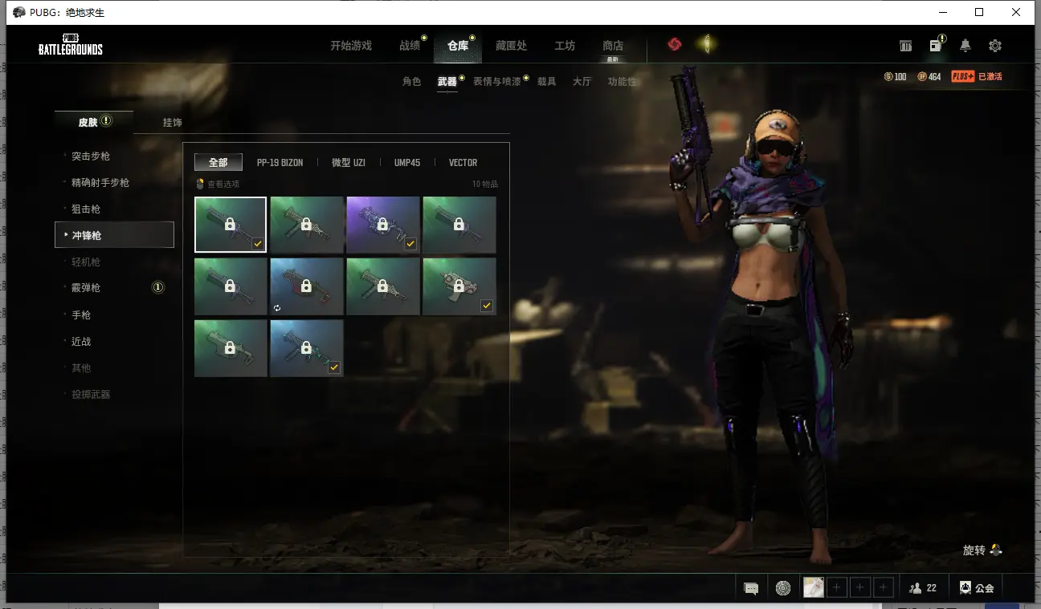This screenshot has width=1041, height=609.
Task: Click the BP balance showing 464
Action: click(929, 77)
